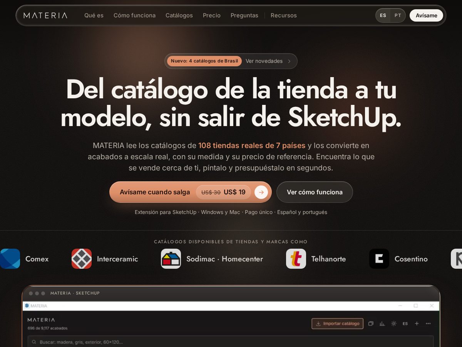462x347 pixels.
Task: Click the Nuevo: 4 catálogos de Brasil badge
Action: coord(204,61)
